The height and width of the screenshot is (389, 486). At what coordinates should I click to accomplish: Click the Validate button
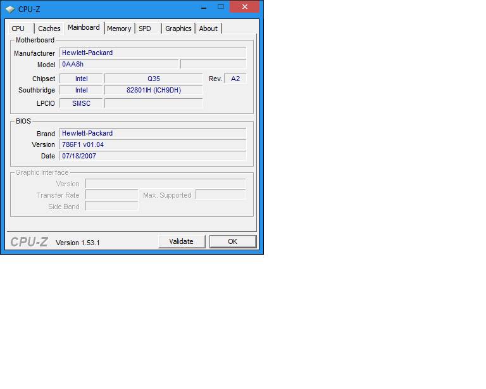coord(182,241)
